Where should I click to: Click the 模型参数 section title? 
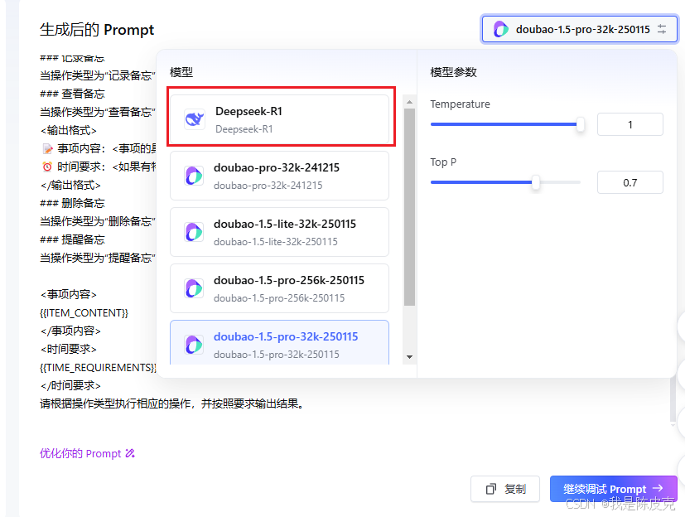pos(453,73)
